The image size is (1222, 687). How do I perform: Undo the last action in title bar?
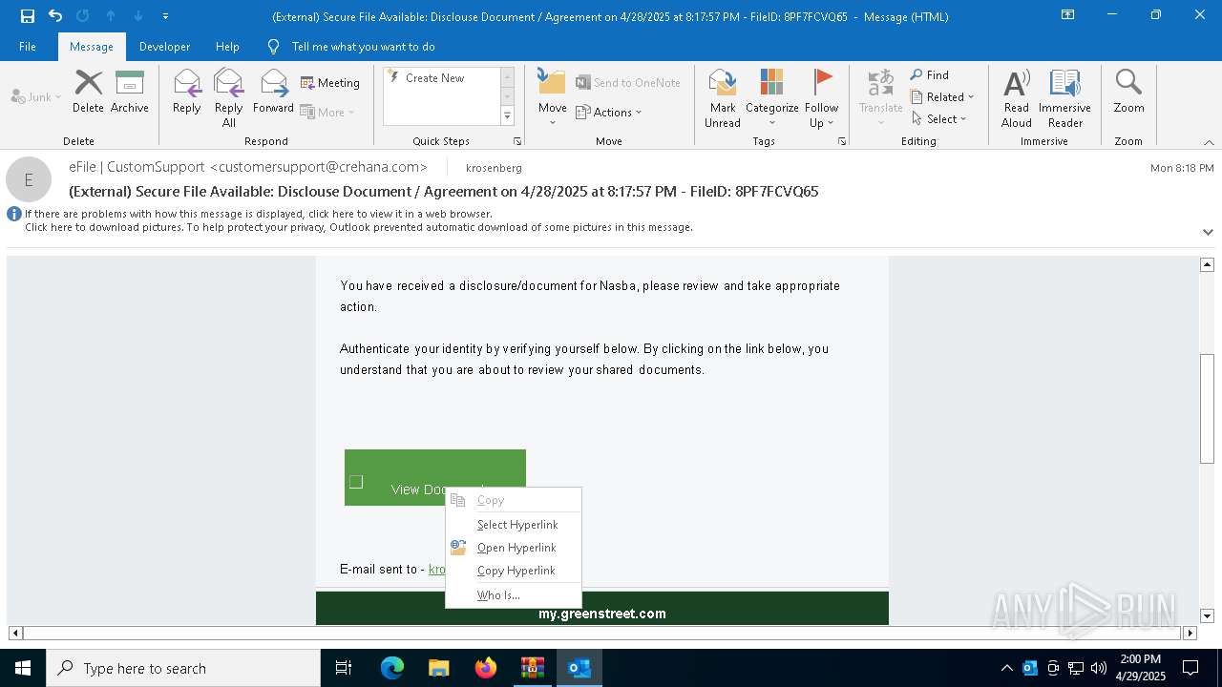click(55, 16)
